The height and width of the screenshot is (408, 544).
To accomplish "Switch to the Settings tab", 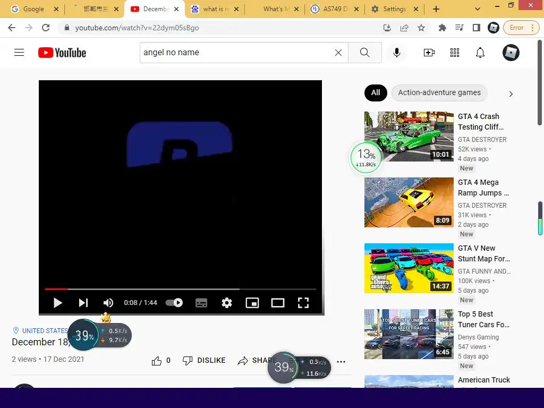I will [x=394, y=9].
